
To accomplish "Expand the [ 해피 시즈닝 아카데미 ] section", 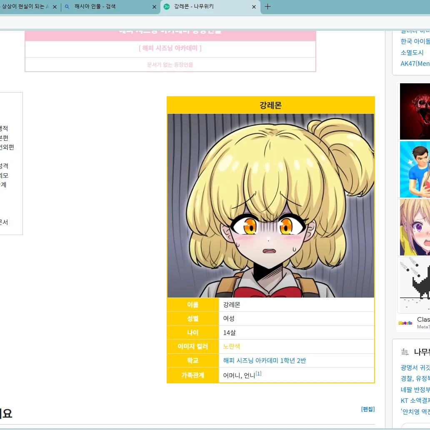I will pos(170,48).
